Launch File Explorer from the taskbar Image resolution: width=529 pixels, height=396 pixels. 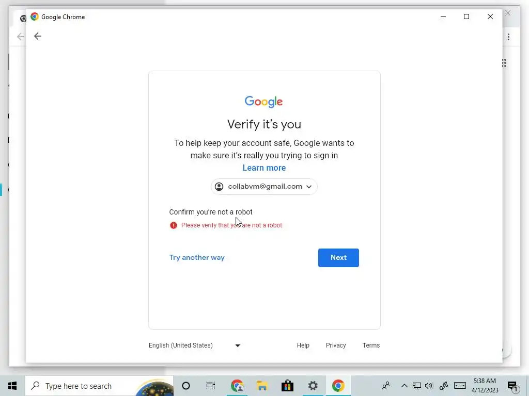262,386
